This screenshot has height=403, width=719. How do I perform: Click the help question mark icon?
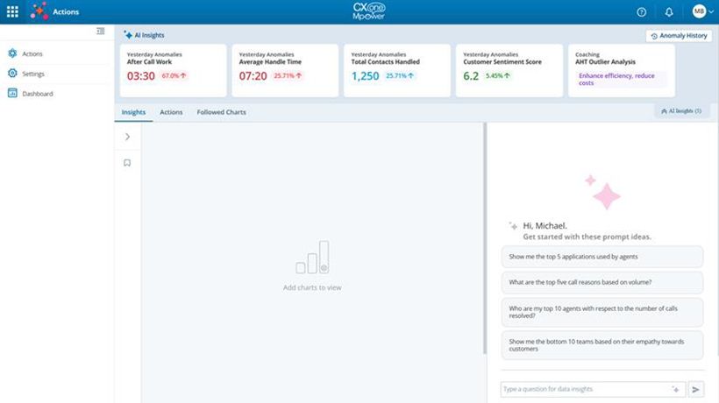pos(642,12)
